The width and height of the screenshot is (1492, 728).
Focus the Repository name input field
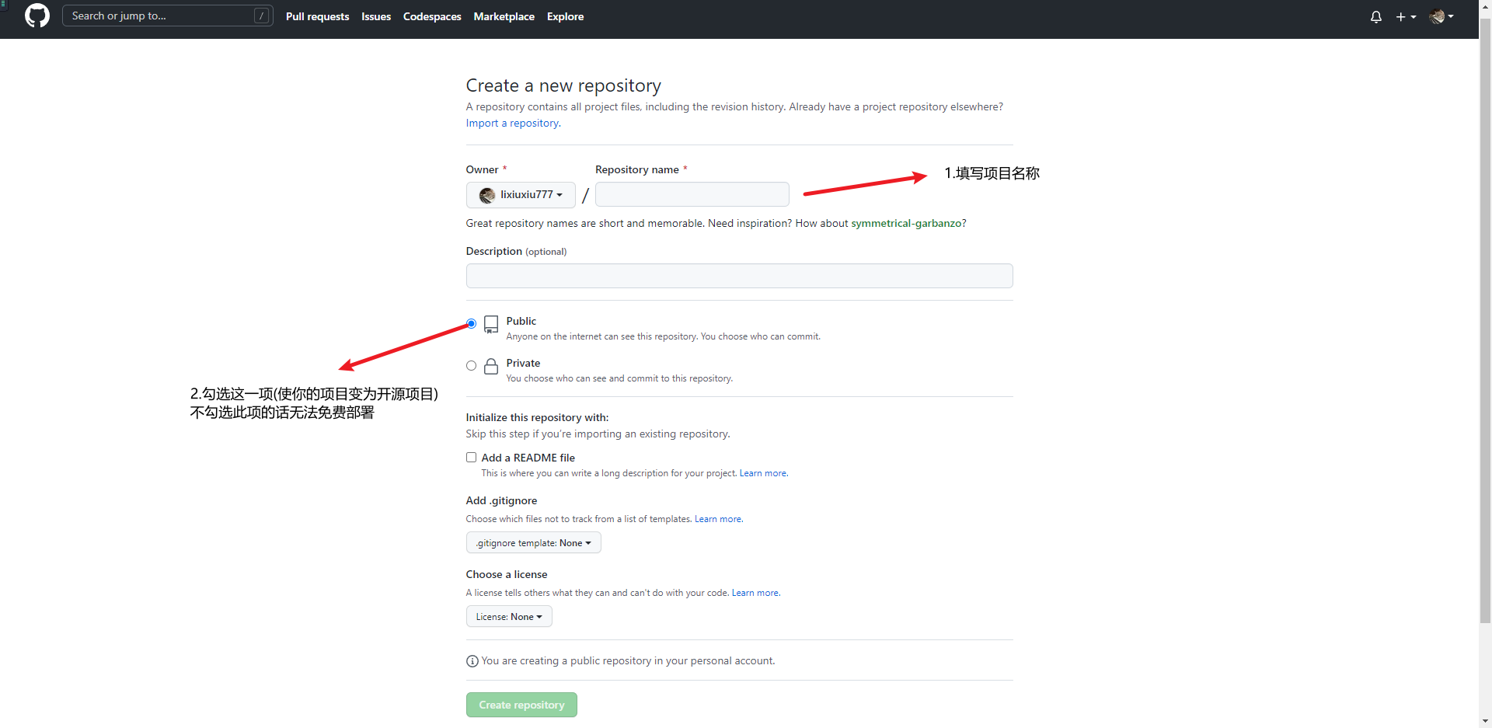[x=692, y=194]
